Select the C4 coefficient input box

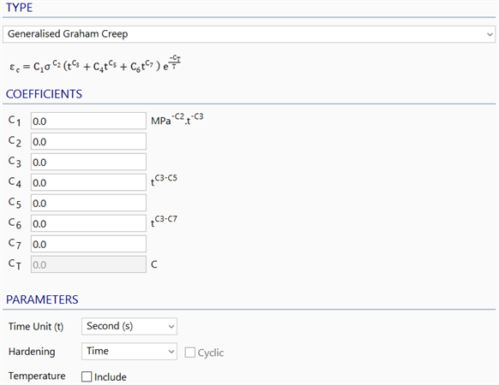tap(88, 182)
